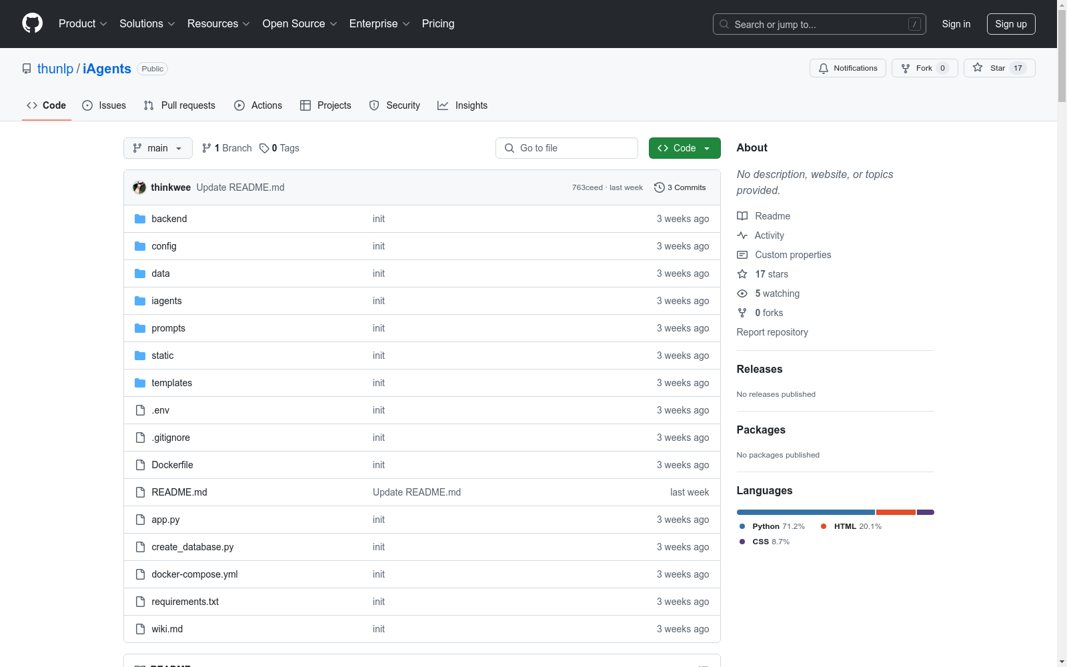Open the thunlp owner link
This screenshot has height=667, width=1067.
[55, 69]
